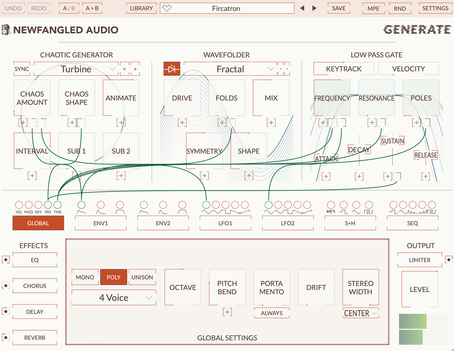This screenshot has width=454, height=351.
Task: Open the S+H tab
Action: tap(350, 223)
